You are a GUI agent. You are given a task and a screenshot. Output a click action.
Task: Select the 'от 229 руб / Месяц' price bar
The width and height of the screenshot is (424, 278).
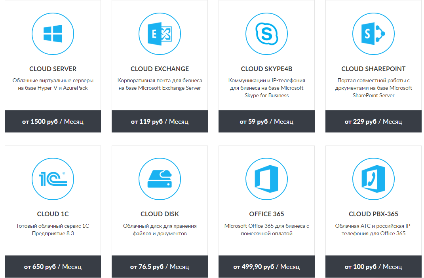click(373, 121)
